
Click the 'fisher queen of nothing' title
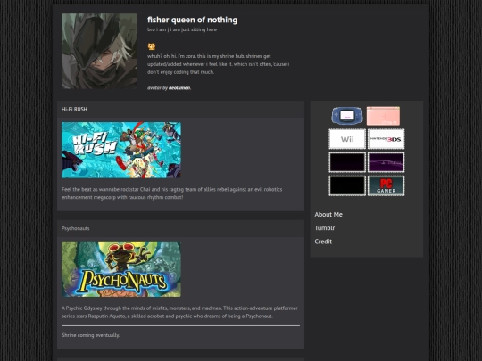coord(192,20)
